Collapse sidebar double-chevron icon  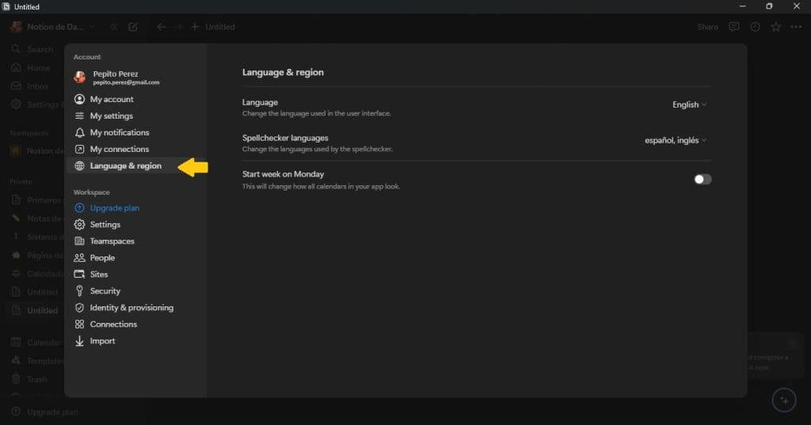pyautogui.click(x=114, y=27)
